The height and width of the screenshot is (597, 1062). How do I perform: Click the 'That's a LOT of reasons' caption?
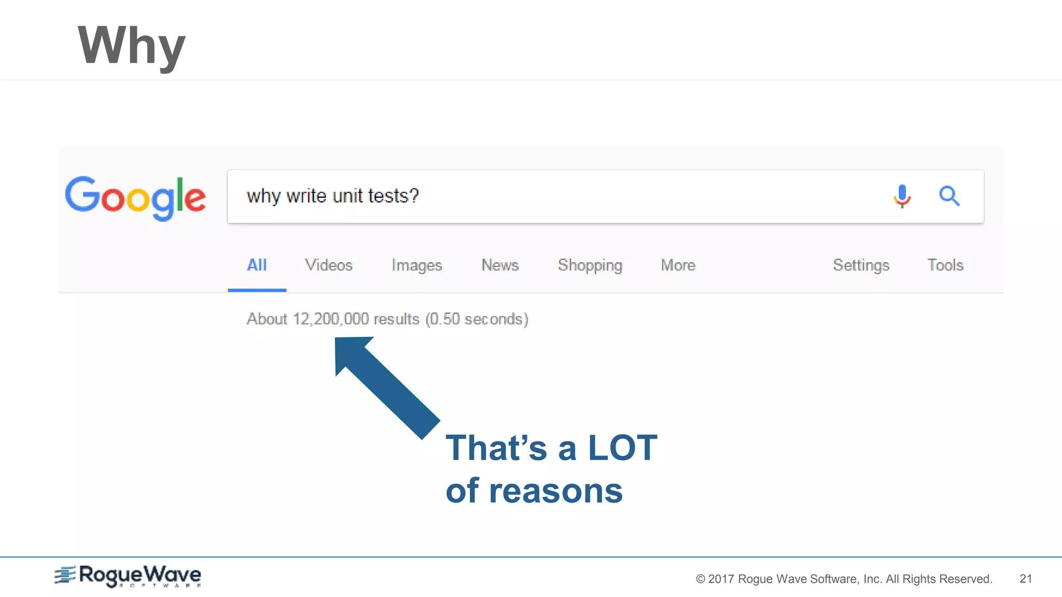pos(551,469)
